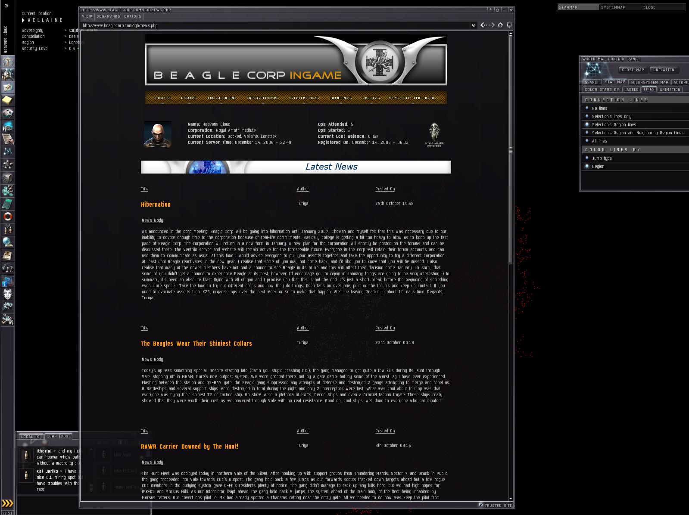
Task: Go to browser home page
Action: click(500, 25)
